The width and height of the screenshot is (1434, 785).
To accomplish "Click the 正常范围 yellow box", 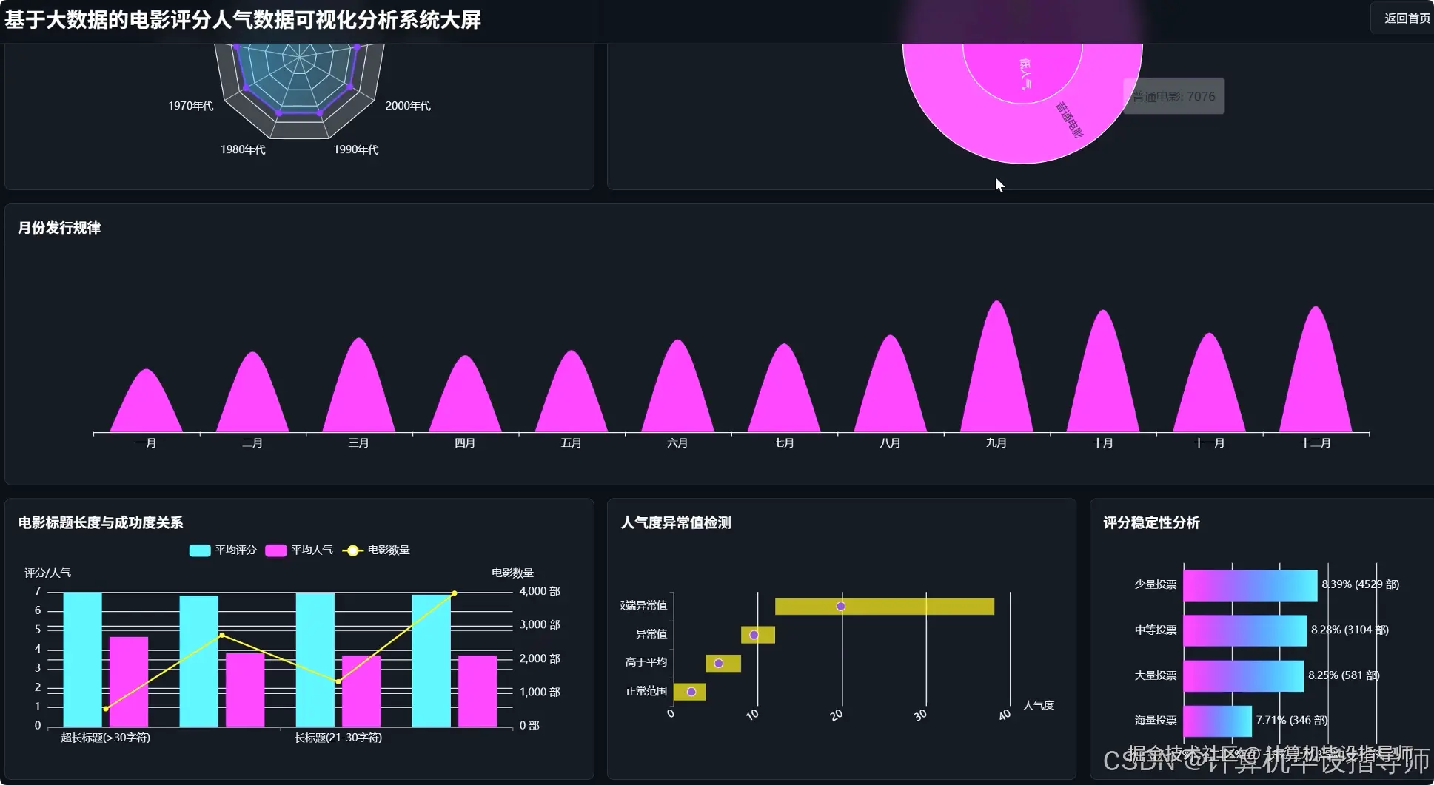I will 691,691.
